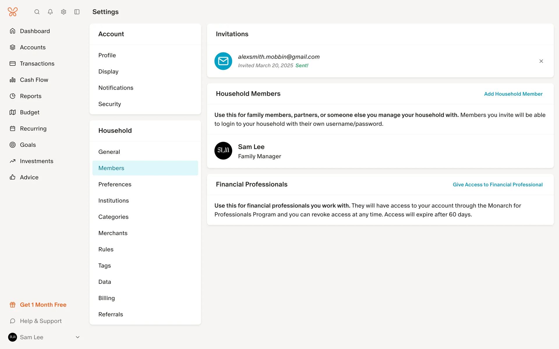Select Preferences in Household settings
The width and height of the screenshot is (559, 349).
click(x=115, y=184)
